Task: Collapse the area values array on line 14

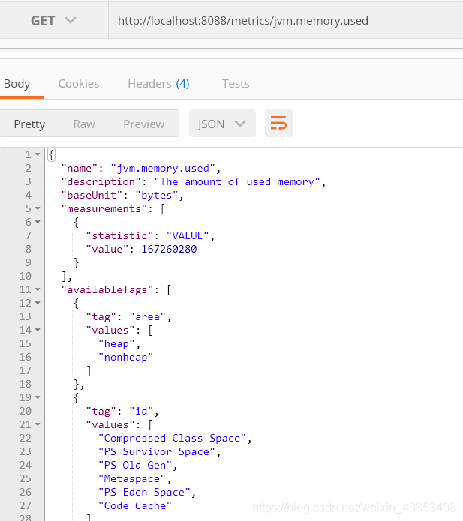Action: [x=38, y=330]
